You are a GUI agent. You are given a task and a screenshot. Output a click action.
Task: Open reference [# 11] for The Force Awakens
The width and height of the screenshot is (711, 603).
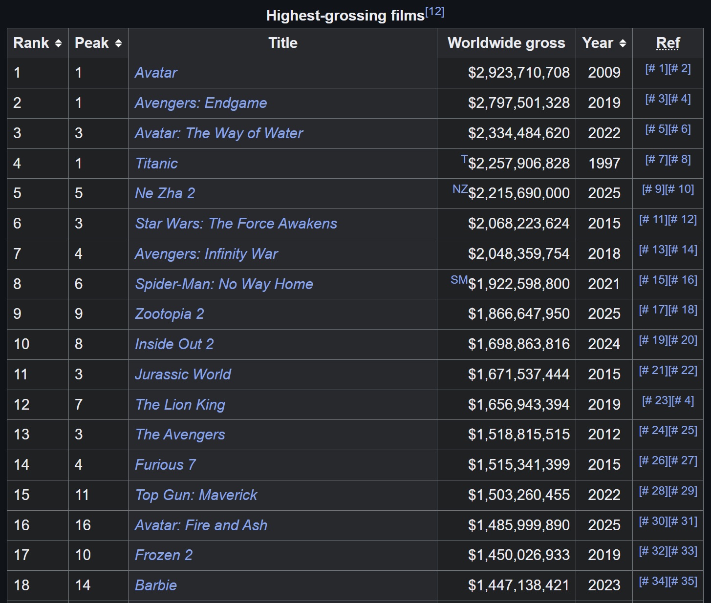[x=653, y=219]
